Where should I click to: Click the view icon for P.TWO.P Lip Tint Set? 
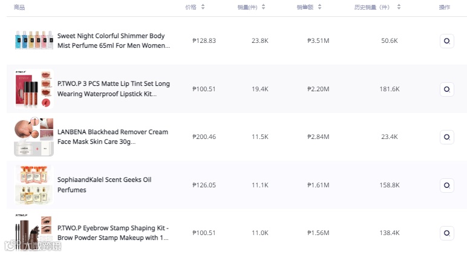click(446, 89)
